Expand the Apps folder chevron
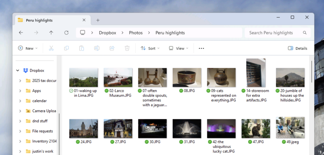This screenshot has height=155, width=324. (20, 91)
